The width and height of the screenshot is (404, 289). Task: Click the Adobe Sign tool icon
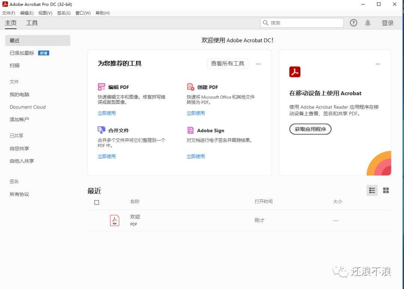tap(191, 130)
